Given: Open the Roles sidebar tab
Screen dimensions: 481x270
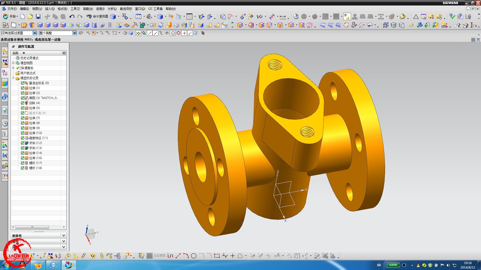Looking at the screenshot, I should click(5, 166).
